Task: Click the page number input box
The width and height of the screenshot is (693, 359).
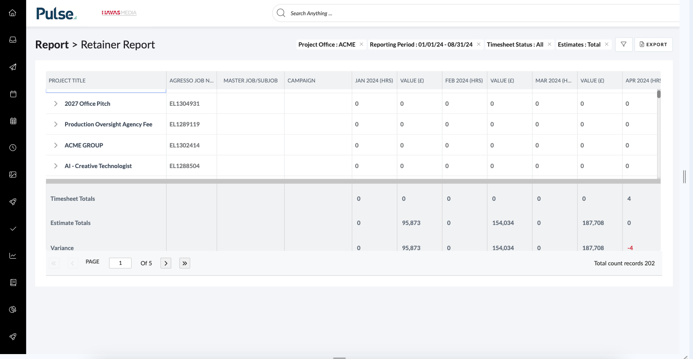Action: 120,263
